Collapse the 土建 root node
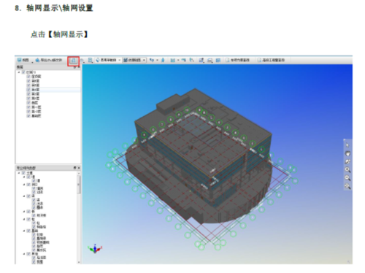 (19, 173)
